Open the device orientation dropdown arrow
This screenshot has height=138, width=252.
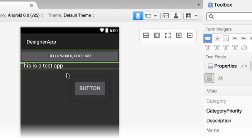155,16
